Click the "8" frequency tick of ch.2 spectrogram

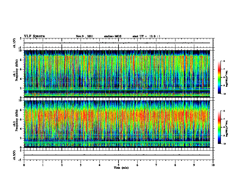tap(21, 110)
